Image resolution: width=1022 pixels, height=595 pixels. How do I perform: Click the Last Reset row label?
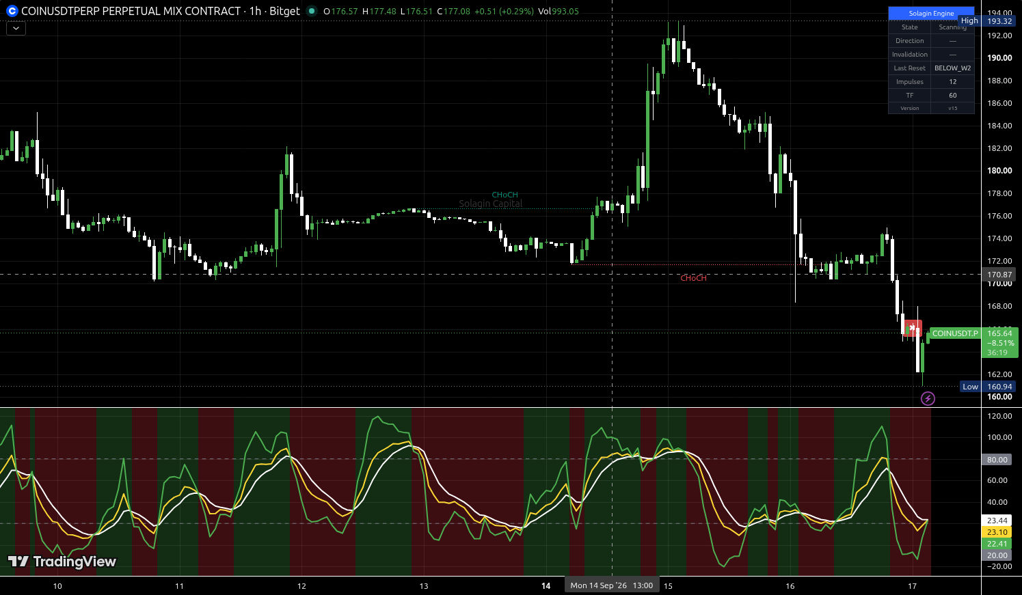909,68
